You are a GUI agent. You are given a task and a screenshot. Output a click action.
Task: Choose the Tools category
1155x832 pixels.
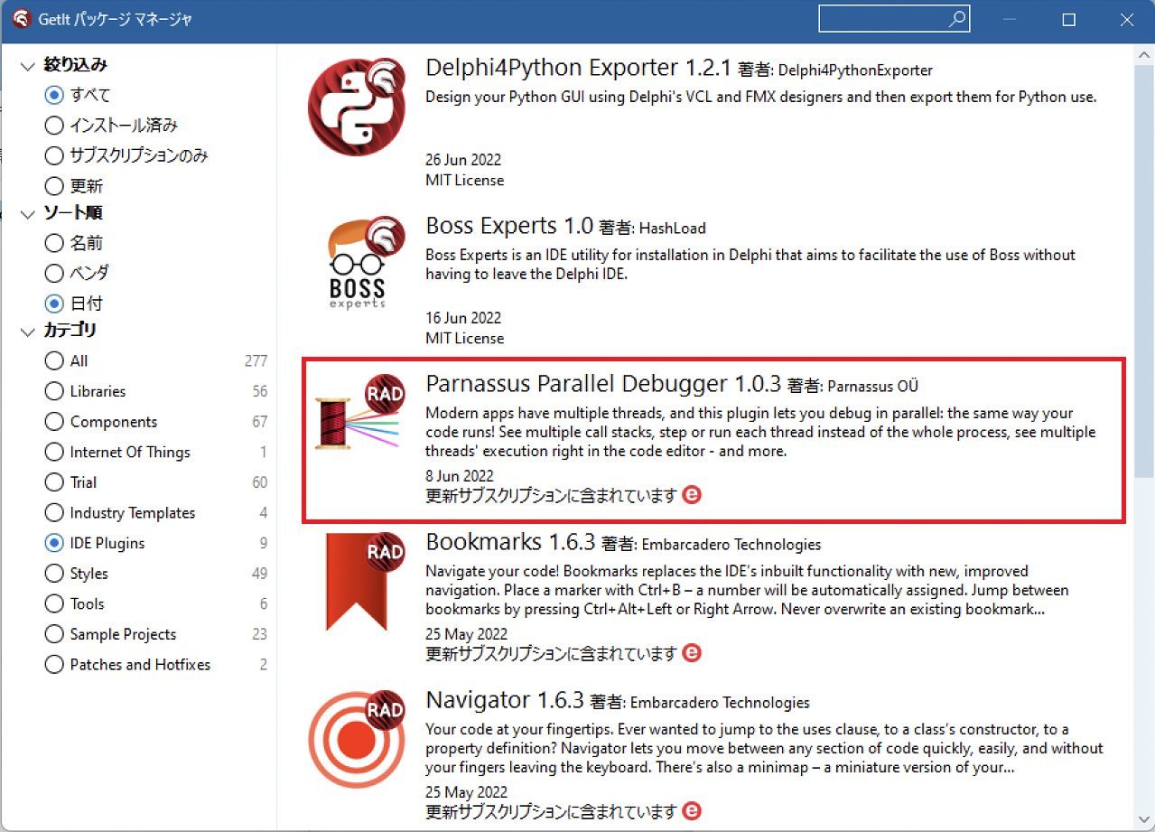(74, 603)
